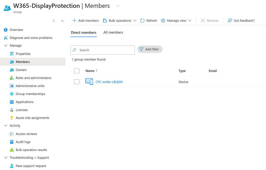Image resolution: width=266 pixels, height=170 pixels.
Task: Click the Add filter button
Action: pyautogui.click(x=150, y=49)
